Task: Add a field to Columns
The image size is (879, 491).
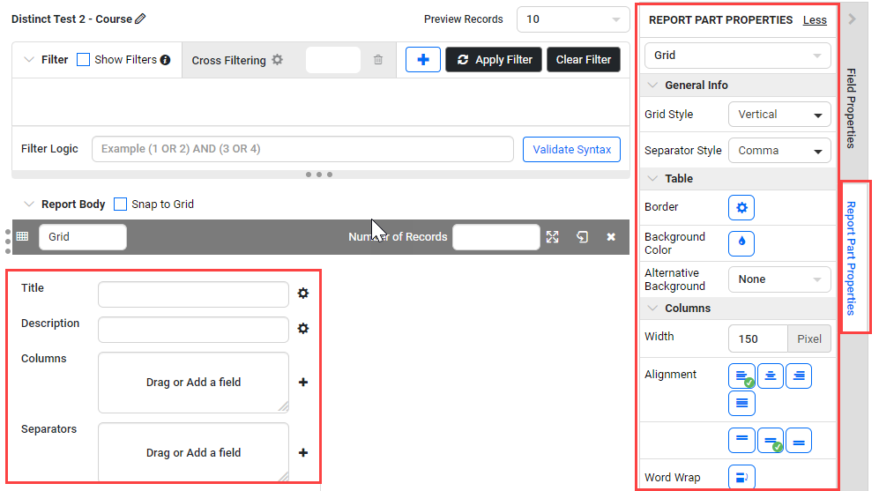Action: (x=303, y=382)
